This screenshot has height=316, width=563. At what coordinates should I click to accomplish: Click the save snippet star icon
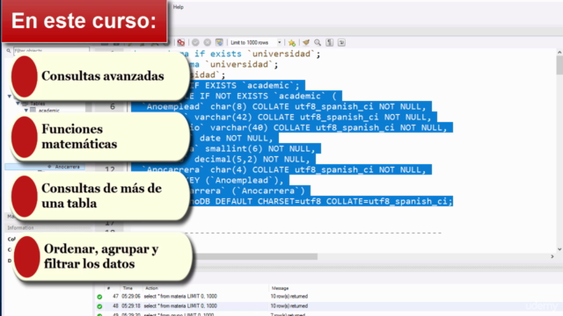pyautogui.click(x=292, y=43)
